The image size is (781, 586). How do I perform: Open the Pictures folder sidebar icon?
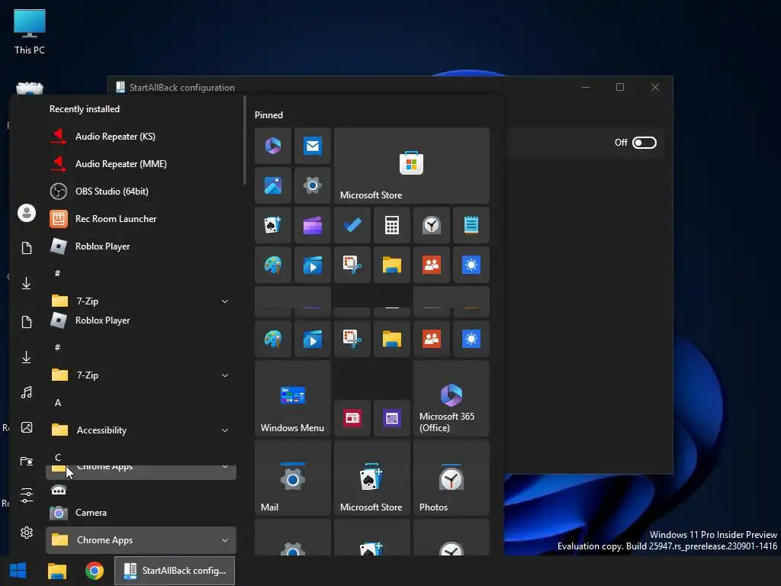[x=27, y=427]
